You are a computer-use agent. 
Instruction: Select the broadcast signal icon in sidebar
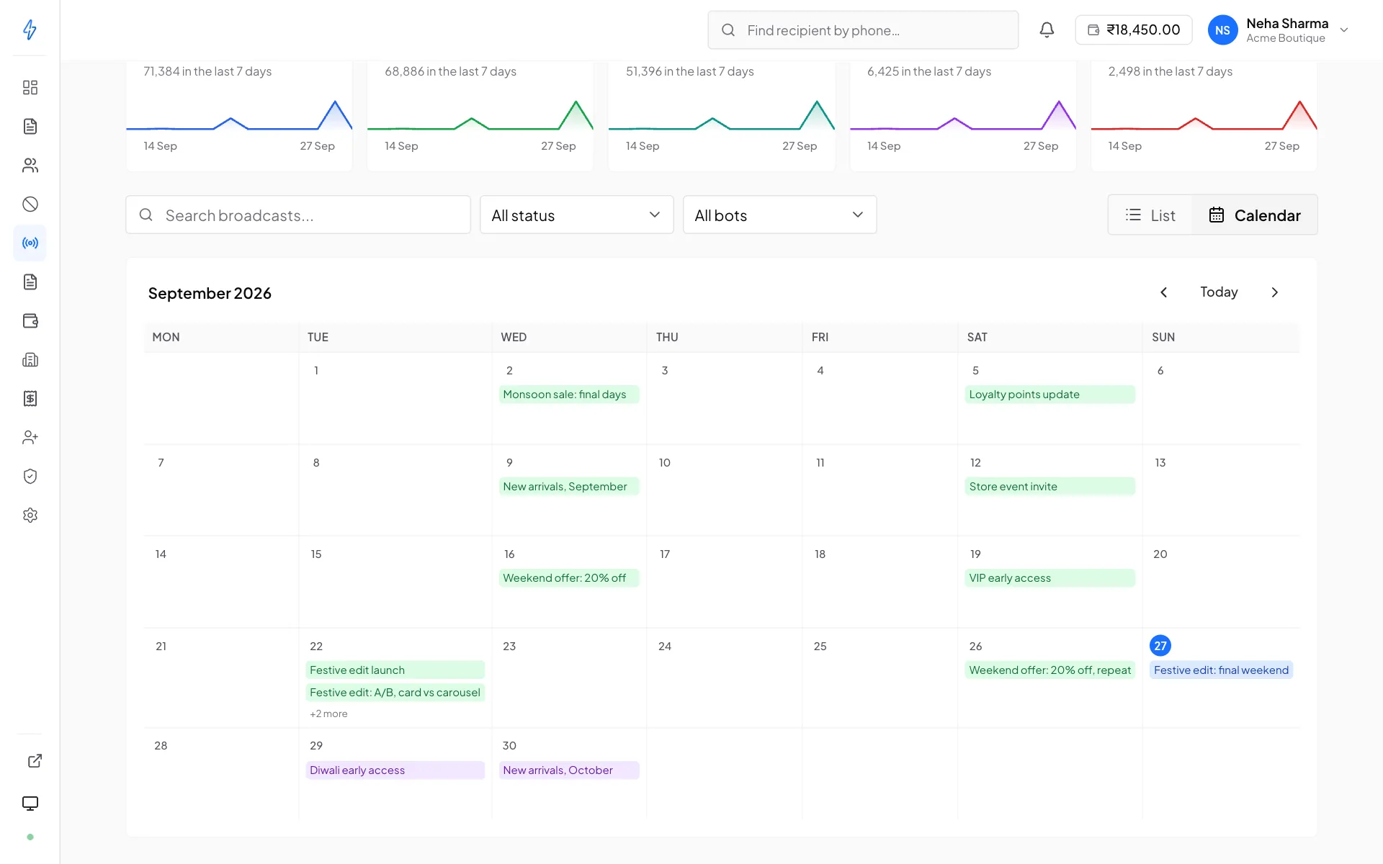coord(30,243)
